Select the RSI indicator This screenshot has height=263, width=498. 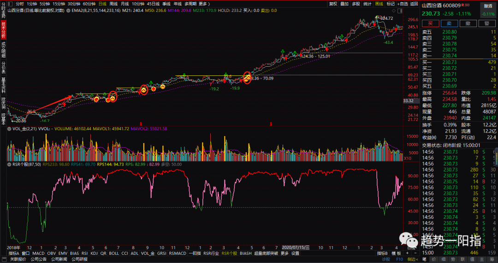tap(84, 253)
